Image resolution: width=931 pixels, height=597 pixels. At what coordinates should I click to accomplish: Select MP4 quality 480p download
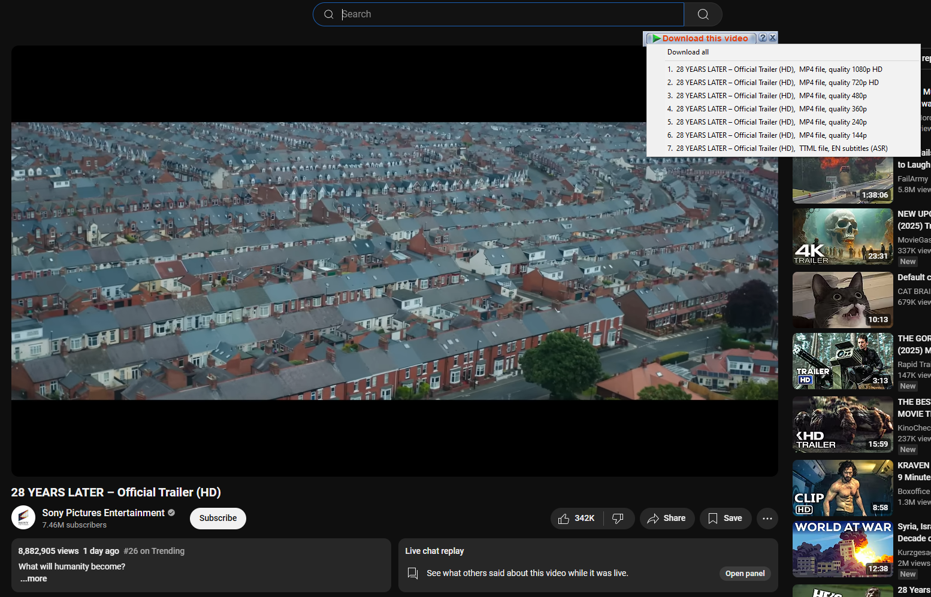point(783,96)
